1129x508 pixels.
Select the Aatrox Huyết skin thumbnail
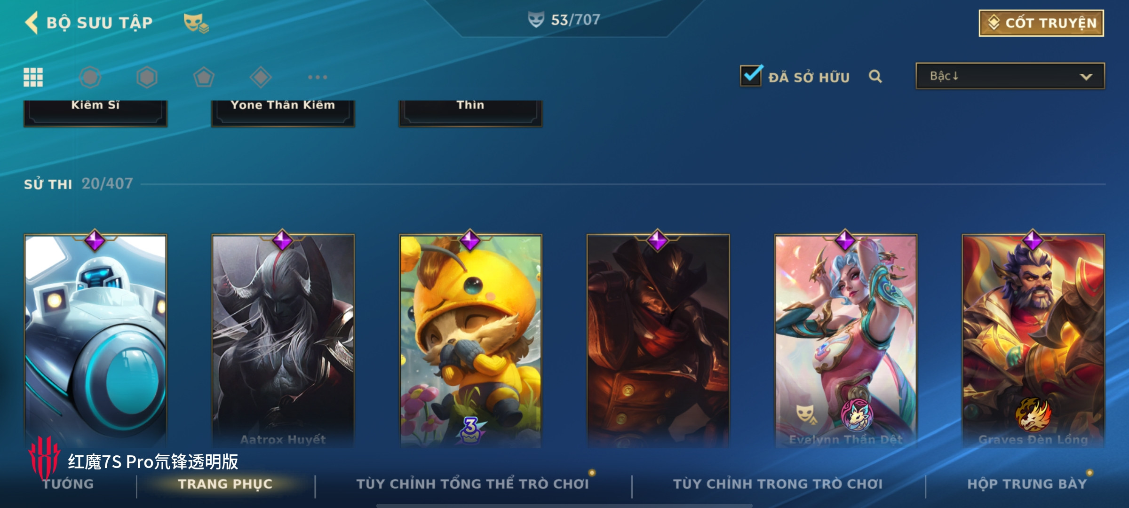coord(283,340)
